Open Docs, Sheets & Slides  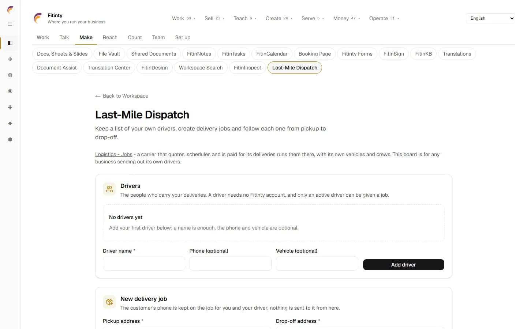click(x=62, y=54)
